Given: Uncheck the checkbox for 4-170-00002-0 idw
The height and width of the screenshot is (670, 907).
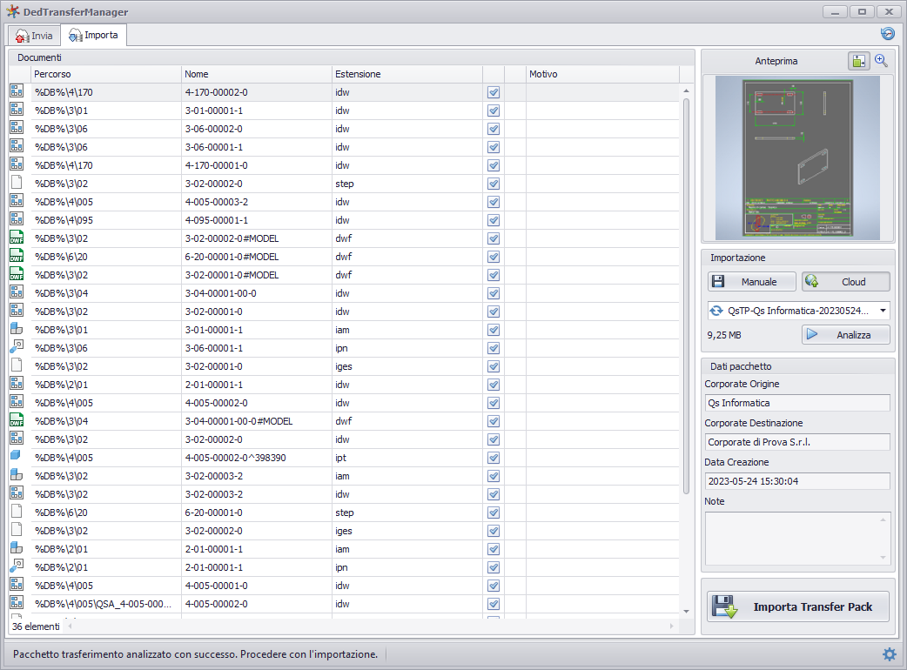Looking at the screenshot, I should (x=494, y=92).
